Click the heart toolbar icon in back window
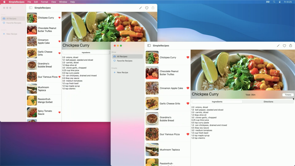 click(x=147, y=8)
